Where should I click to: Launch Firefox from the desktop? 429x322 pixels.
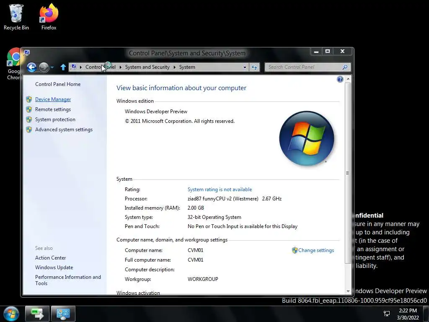[x=49, y=17]
